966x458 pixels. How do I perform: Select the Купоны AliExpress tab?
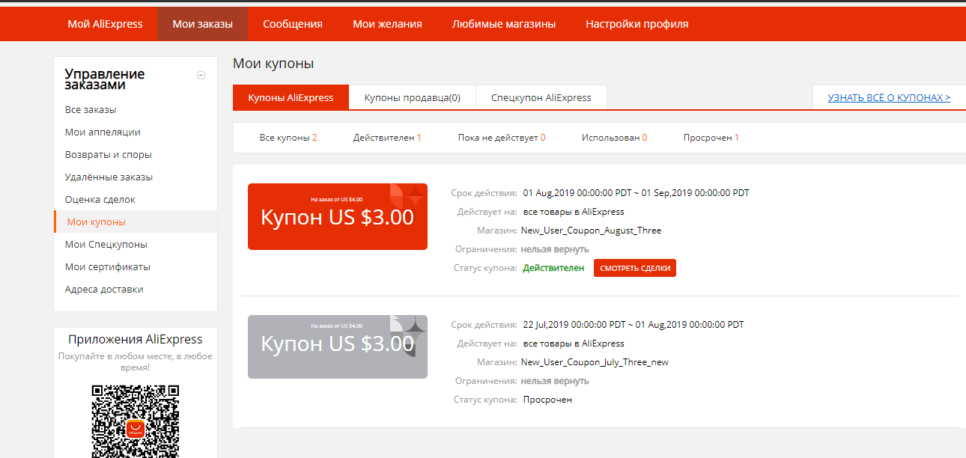click(x=291, y=97)
